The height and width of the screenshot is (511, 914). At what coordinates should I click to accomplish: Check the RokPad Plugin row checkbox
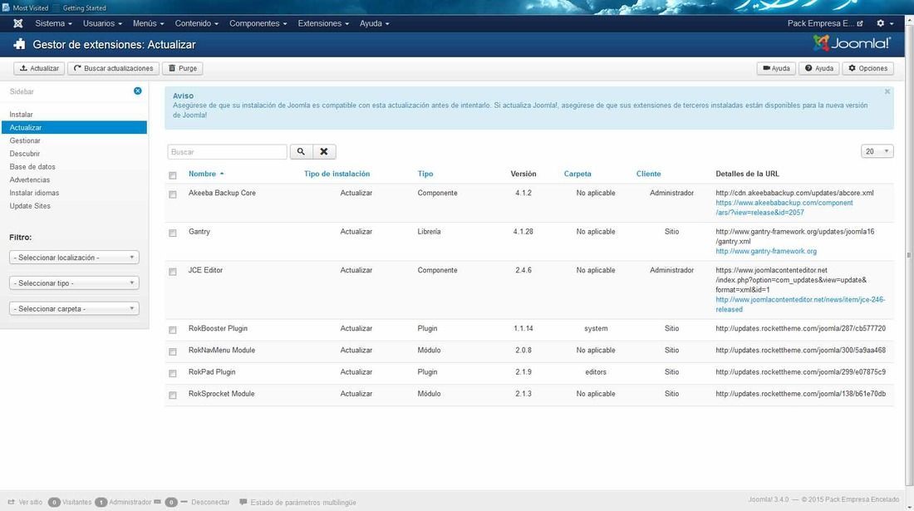click(x=173, y=373)
